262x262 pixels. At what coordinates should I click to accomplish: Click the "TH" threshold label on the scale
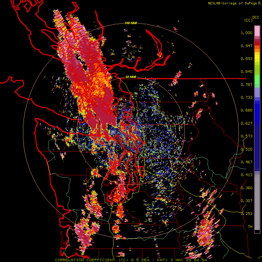(x=250, y=227)
